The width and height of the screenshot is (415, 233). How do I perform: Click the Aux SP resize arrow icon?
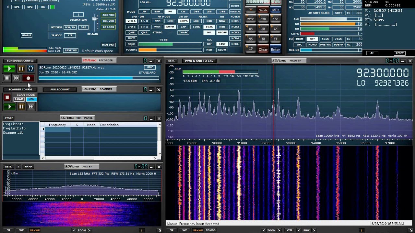point(159,230)
